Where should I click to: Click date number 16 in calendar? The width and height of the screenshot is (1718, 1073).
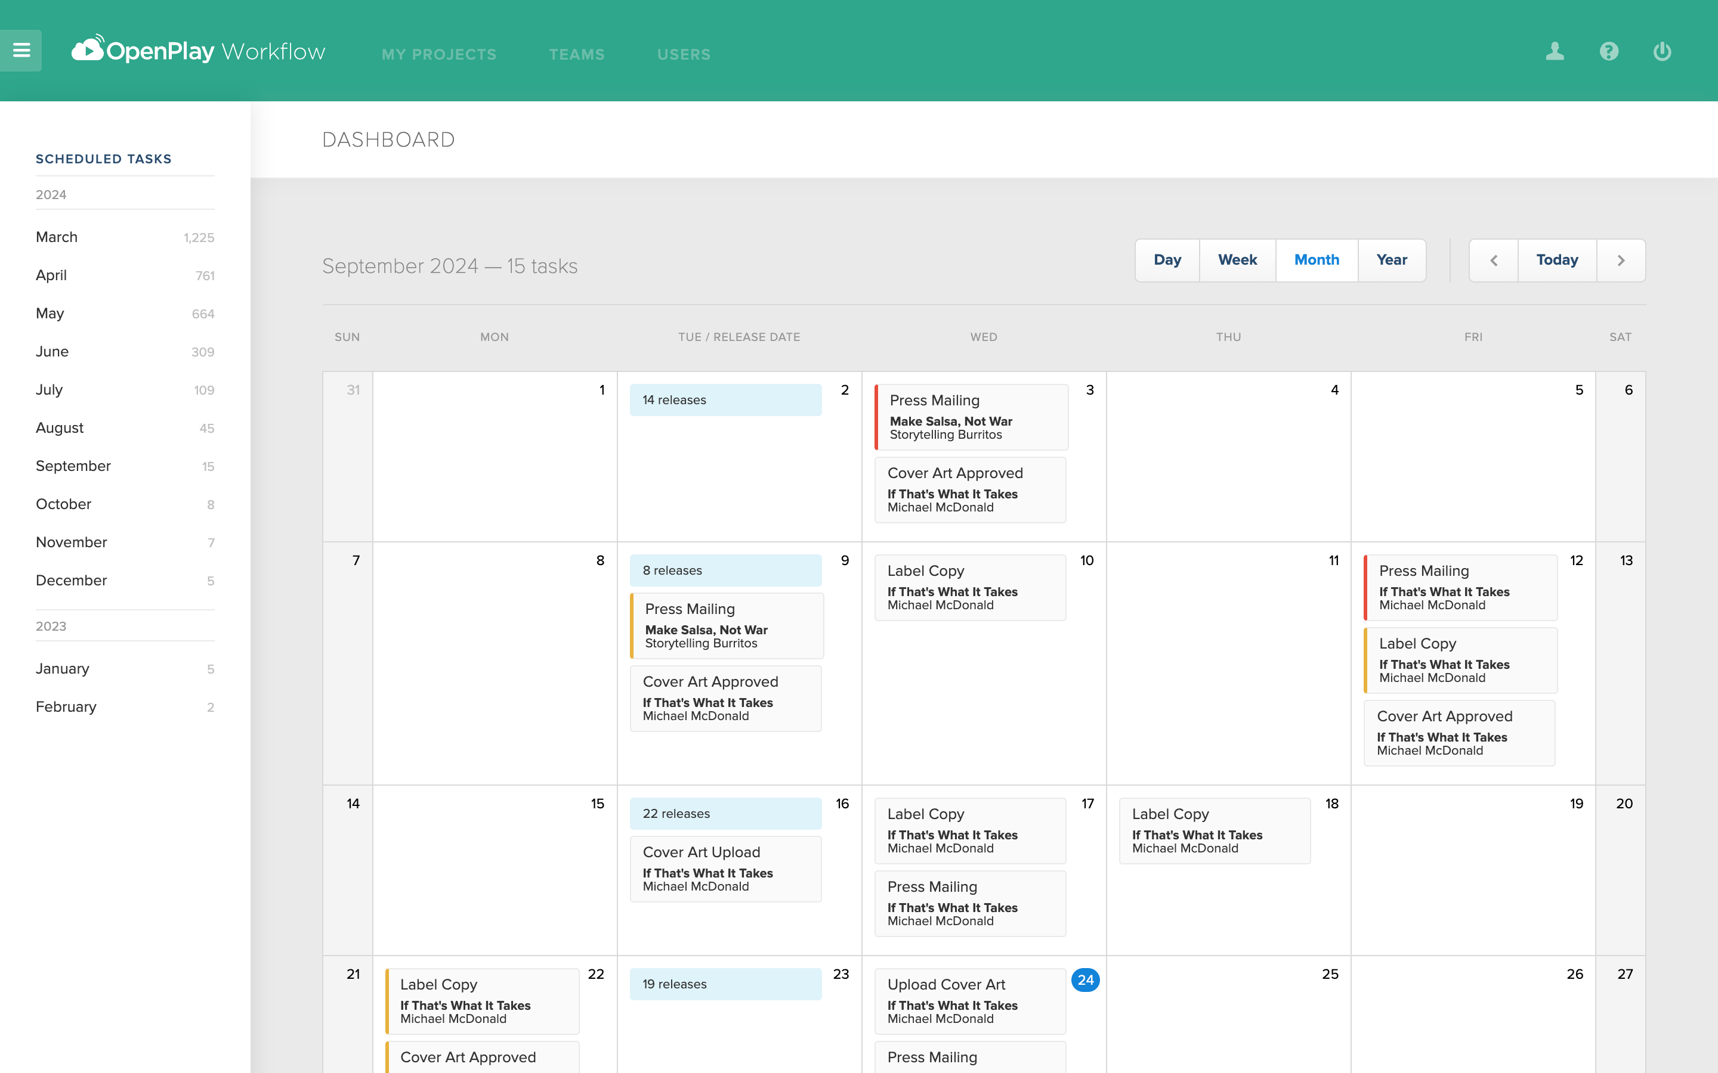point(842,804)
